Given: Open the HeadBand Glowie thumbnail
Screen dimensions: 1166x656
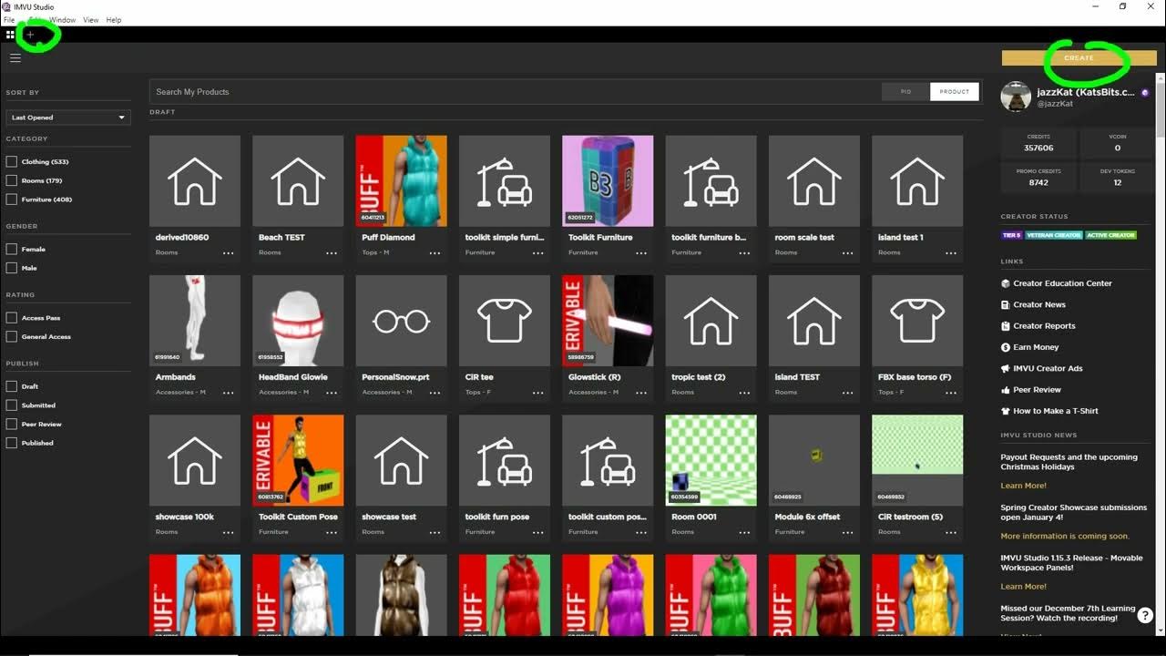Looking at the screenshot, I should (298, 321).
